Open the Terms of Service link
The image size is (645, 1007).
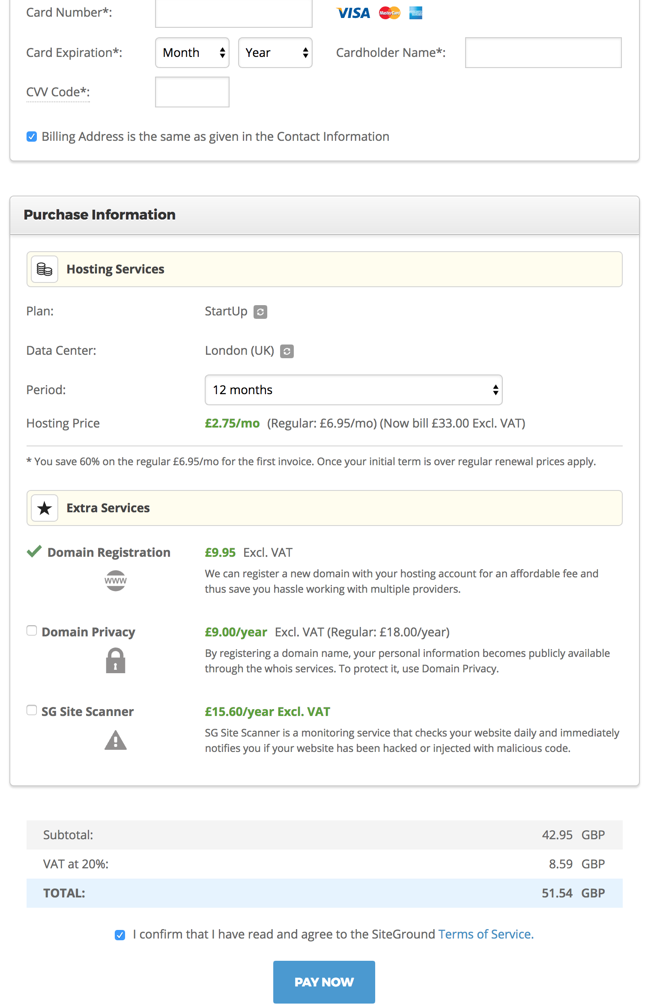486,934
